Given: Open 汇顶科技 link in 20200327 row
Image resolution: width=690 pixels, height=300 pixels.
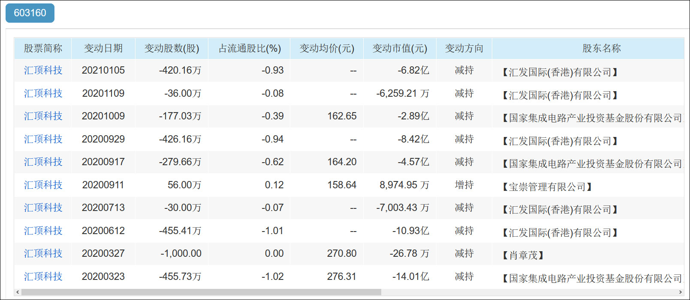Looking at the screenshot, I should (x=43, y=253).
